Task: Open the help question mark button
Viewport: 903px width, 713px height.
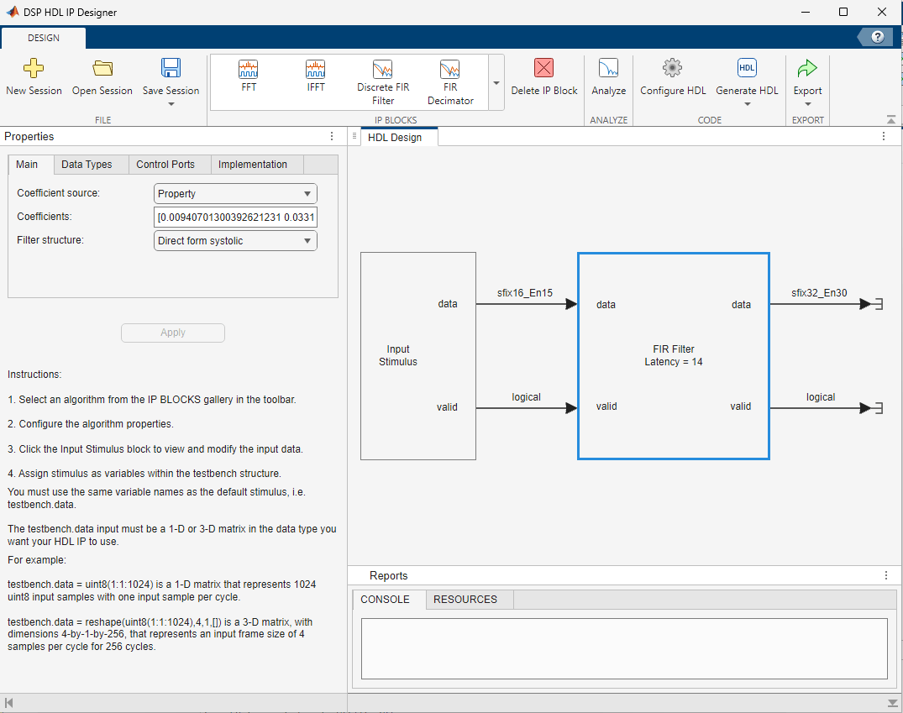Action: point(876,37)
